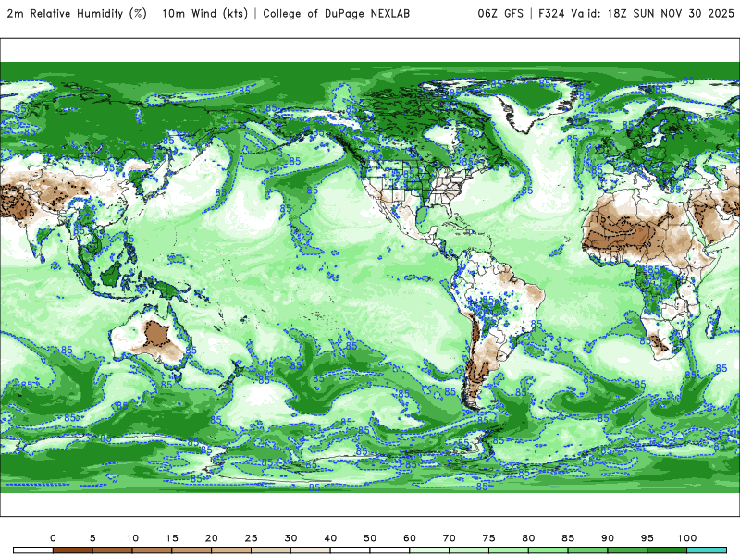740x555 pixels.
Task: Click the 'College of DuPage NEXLAB' label
Action: coord(336,14)
